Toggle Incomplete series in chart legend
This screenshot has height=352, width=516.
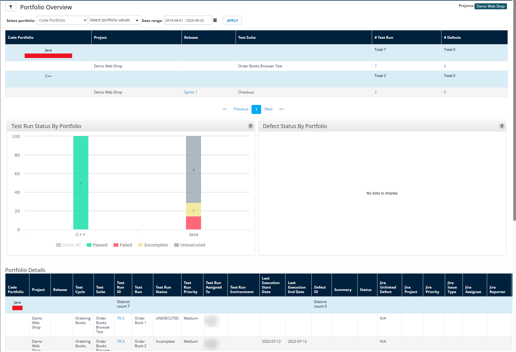click(153, 245)
